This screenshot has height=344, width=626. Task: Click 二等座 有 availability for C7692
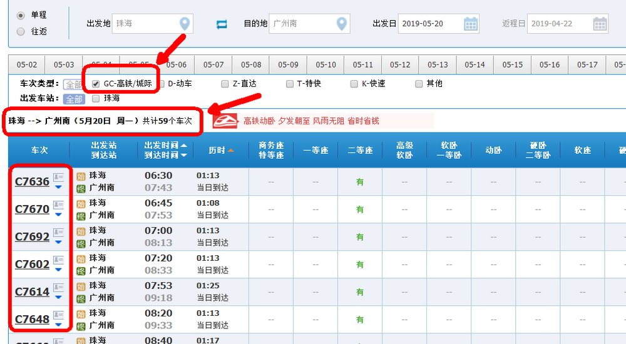[360, 237]
